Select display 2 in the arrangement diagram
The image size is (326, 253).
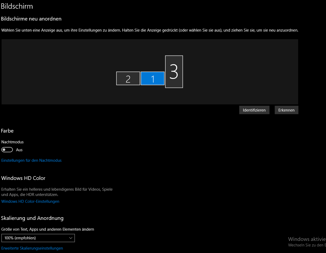pyautogui.click(x=128, y=78)
